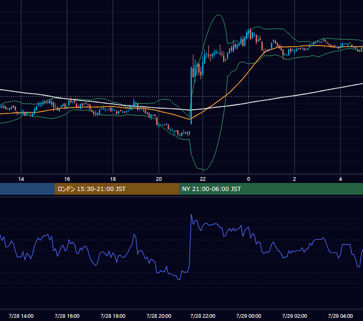363x321 pixels.
Task: Click the 7/29 02:00 date label
Action: click(295, 316)
